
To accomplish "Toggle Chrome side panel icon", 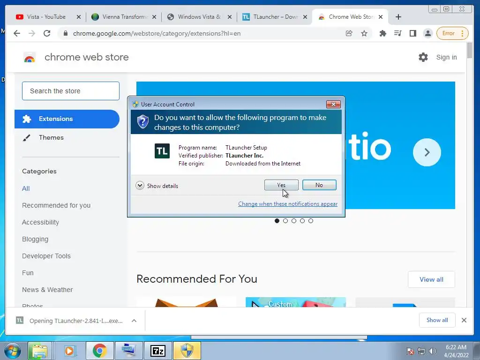I will tap(412, 33).
